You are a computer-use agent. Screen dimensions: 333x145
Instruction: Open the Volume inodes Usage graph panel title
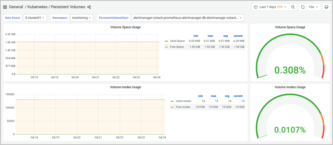125,87
